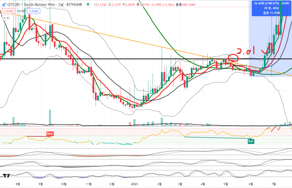Click the blue buy price 3.0340 button
Viewport: 292px width, 188px height.
34,11
